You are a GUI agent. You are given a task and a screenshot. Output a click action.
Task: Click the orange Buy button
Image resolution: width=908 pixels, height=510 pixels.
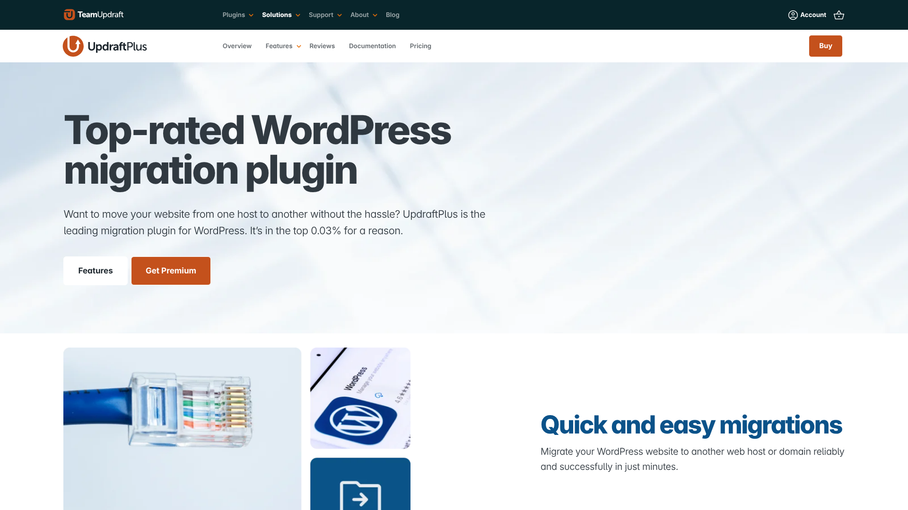click(x=825, y=46)
